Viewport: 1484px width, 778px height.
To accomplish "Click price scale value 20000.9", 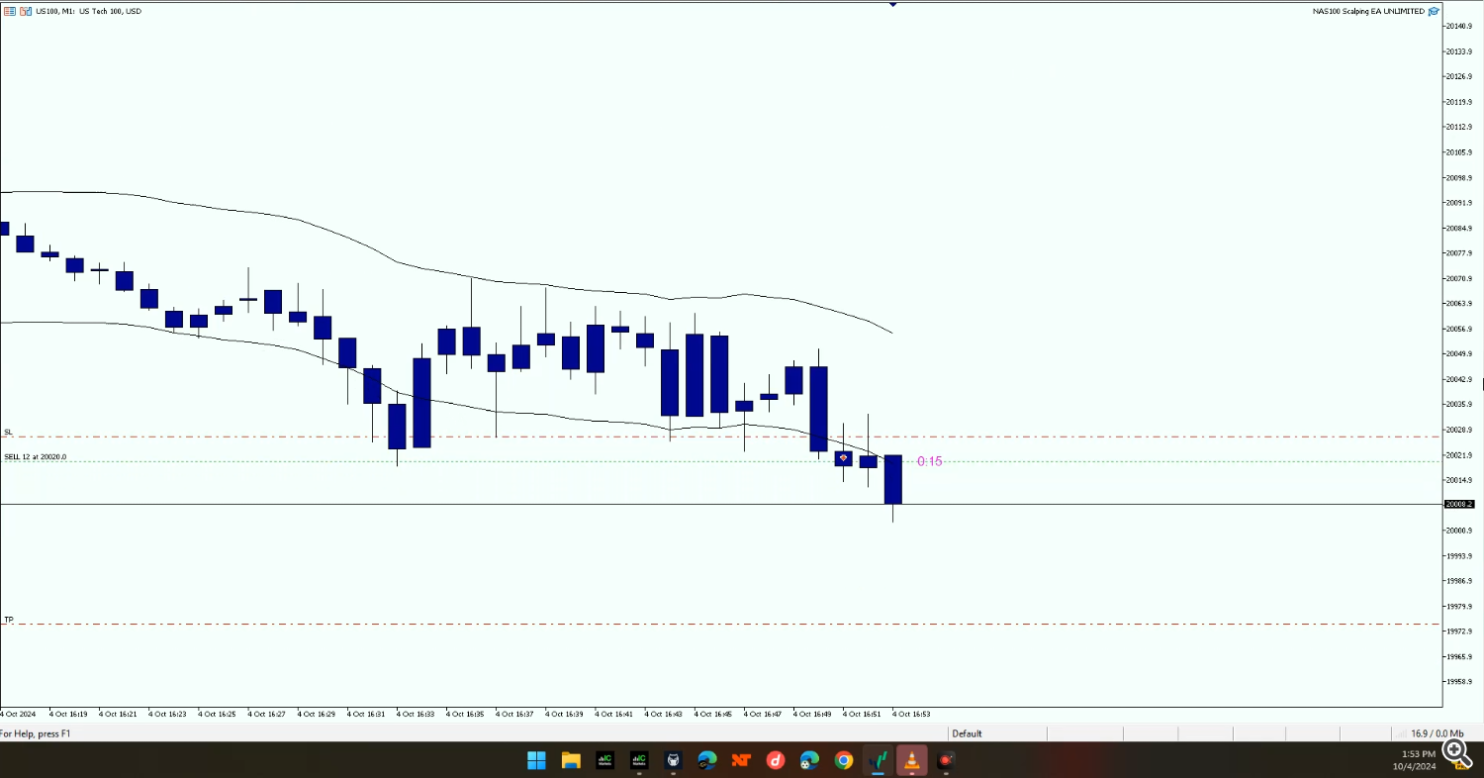I will [x=1459, y=531].
